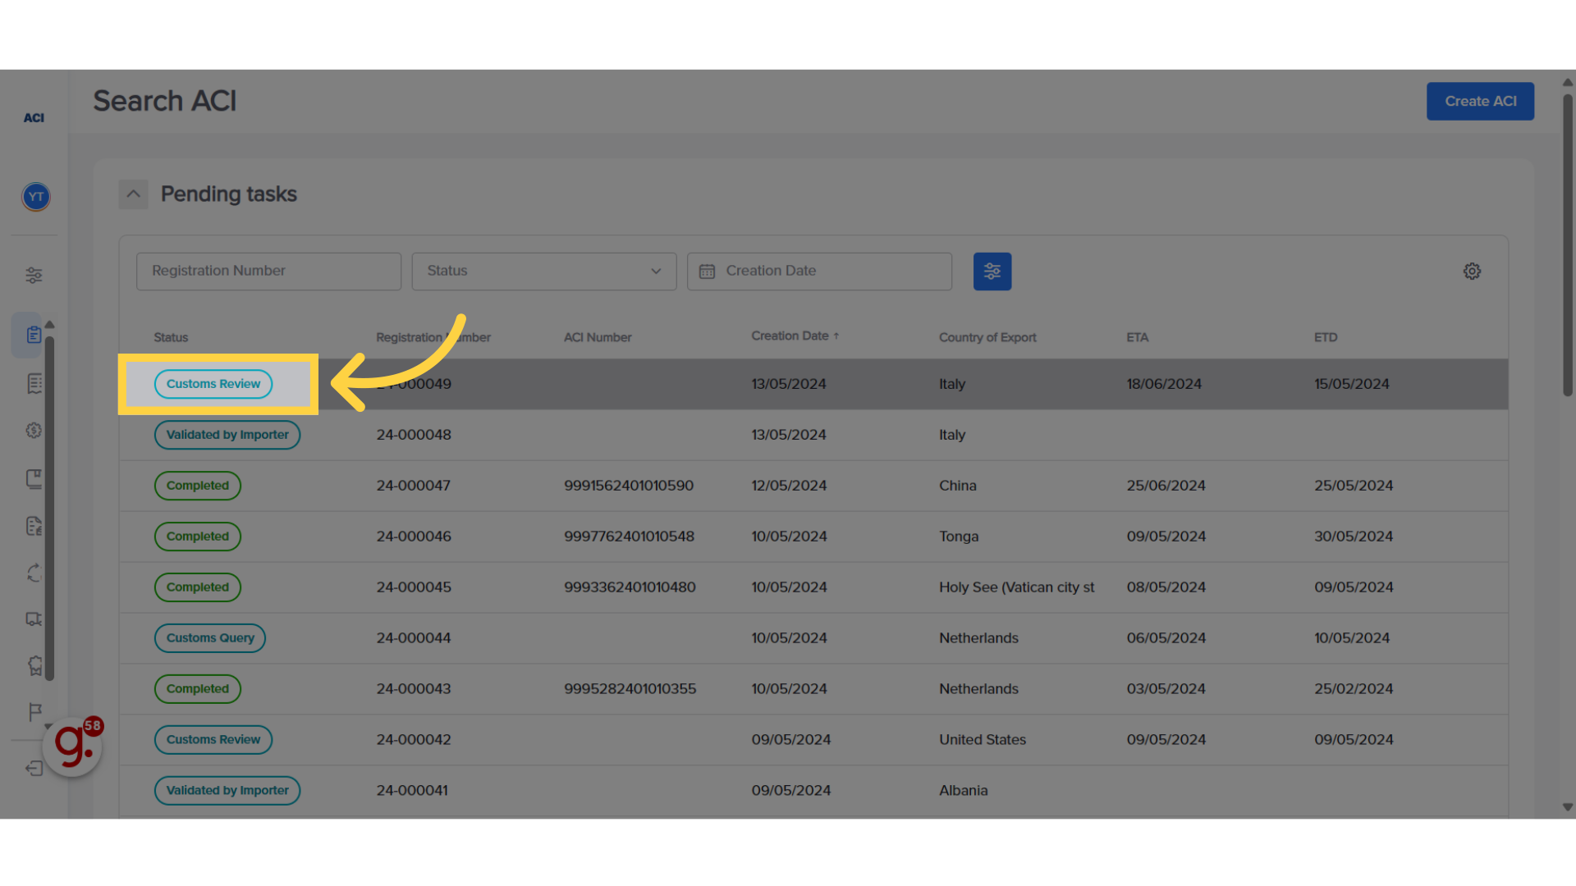Open the YT user avatar
The width and height of the screenshot is (1576, 886).
[x=35, y=196]
